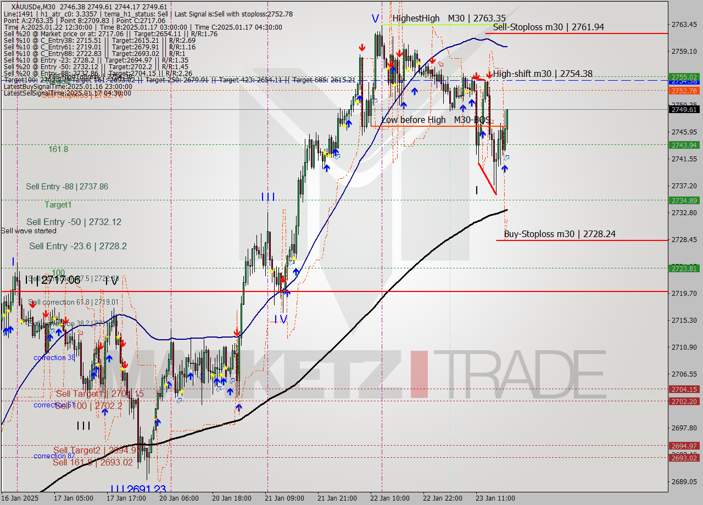Click the blue 'correction 38' label
This screenshot has height=505, width=703.
pyautogui.click(x=54, y=357)
